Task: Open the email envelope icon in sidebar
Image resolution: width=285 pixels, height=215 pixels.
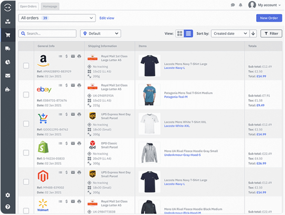Action: [x=8, y=76]
